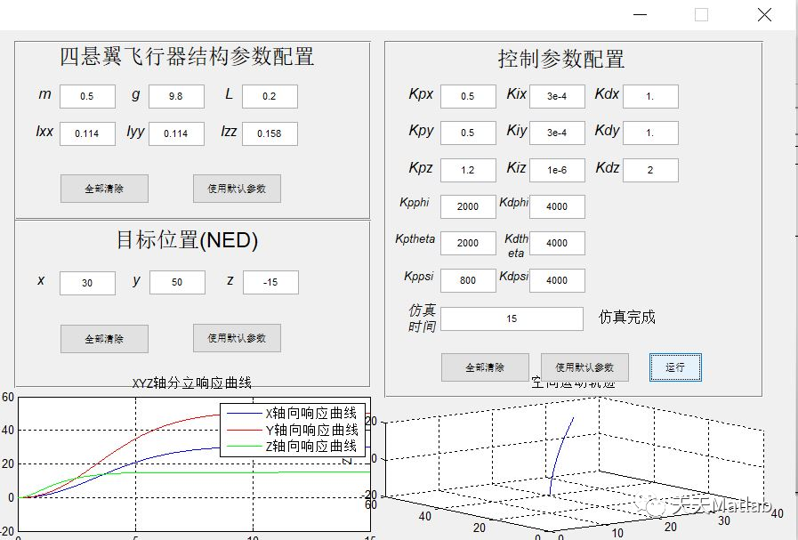Close the window
Screen dimensions: 798x540
764,15
